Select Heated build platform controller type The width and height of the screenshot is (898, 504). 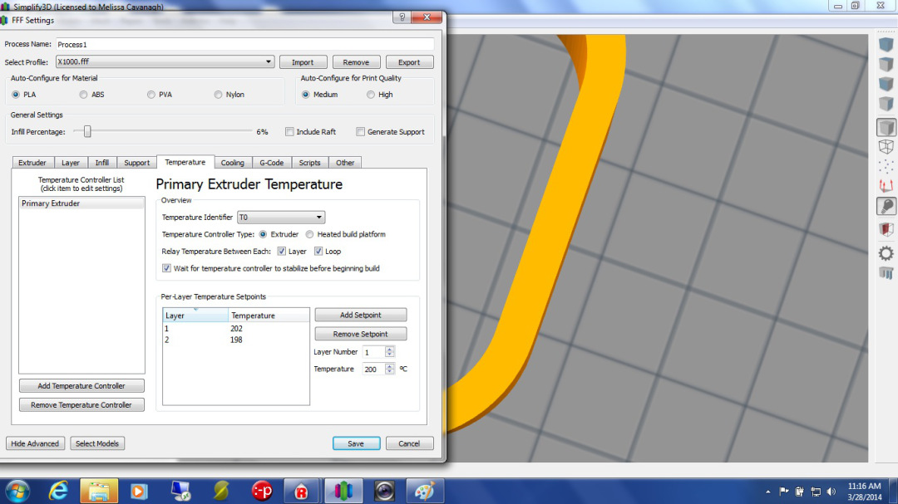pos(309,234)
